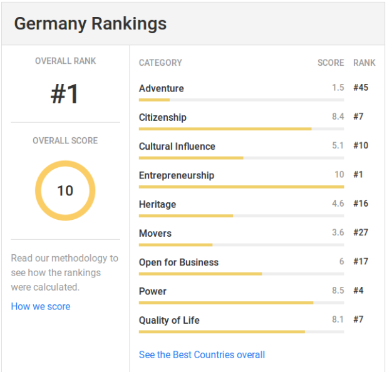Follow See the Best Countries overall link
Screen dimensions: 387x372
[x=202, y=354]
